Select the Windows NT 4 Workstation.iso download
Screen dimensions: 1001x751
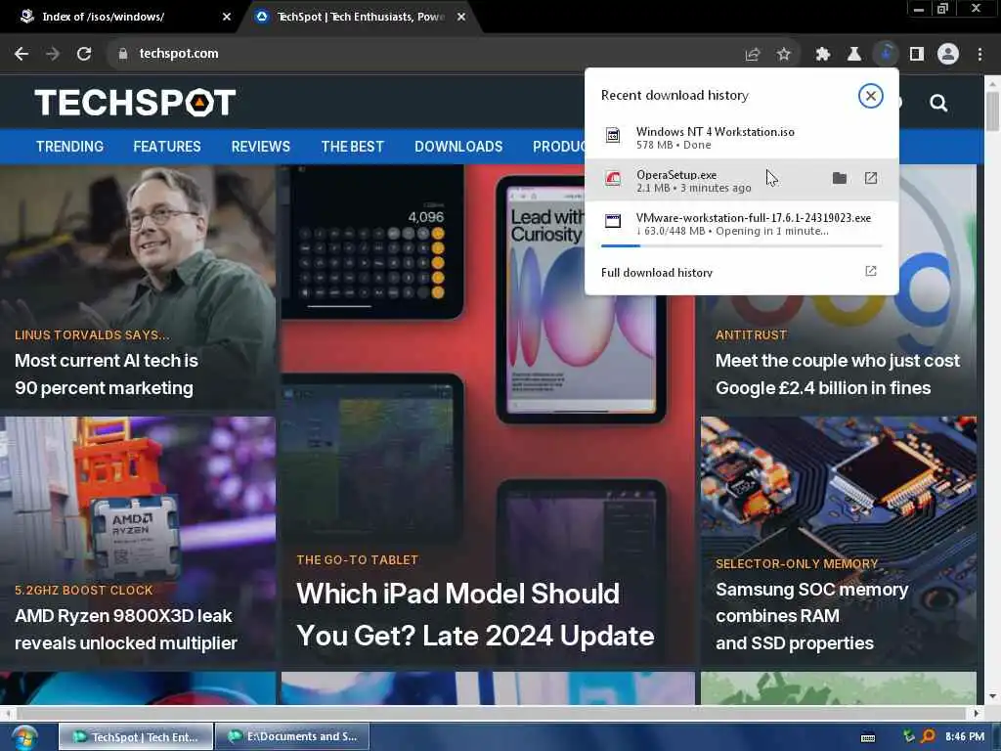742,137
